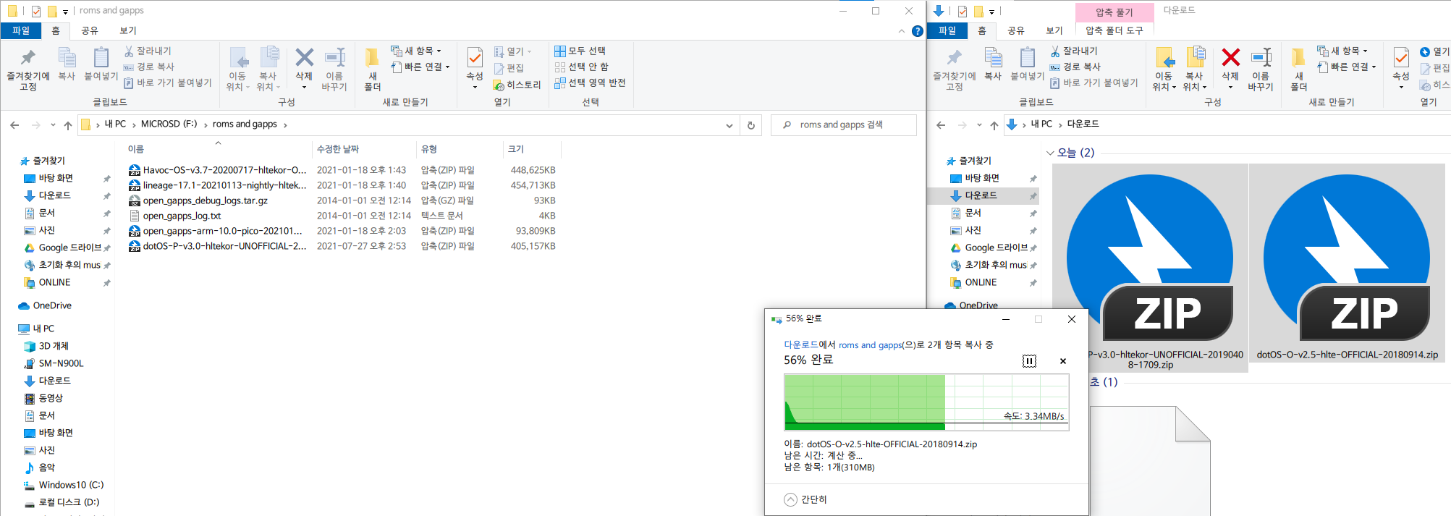Click Select all (모두 선택) in roms and gapps ribbon
This screenshot has height=516, width=1451.
[x=580, y=51]
